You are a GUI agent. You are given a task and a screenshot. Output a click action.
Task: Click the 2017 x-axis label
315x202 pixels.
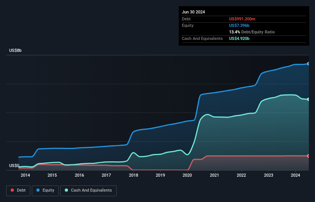click(106, 175)
